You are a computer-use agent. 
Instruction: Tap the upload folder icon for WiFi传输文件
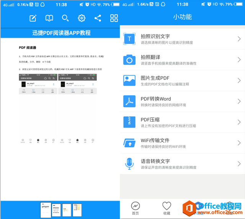coord(129,143)
